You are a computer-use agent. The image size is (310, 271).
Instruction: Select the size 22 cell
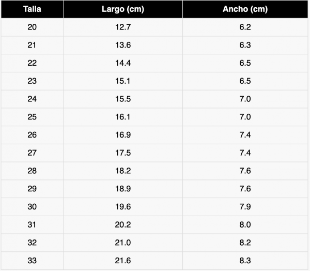(x=32, y=63)
